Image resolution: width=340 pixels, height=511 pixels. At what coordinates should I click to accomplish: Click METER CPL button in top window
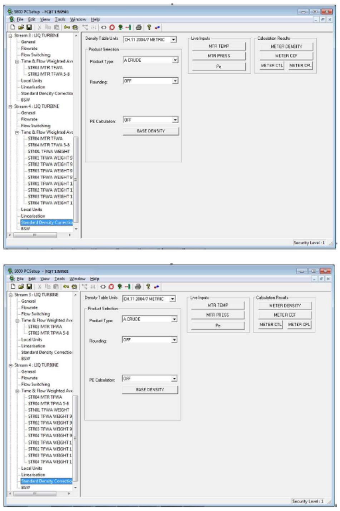coord(300,66)
